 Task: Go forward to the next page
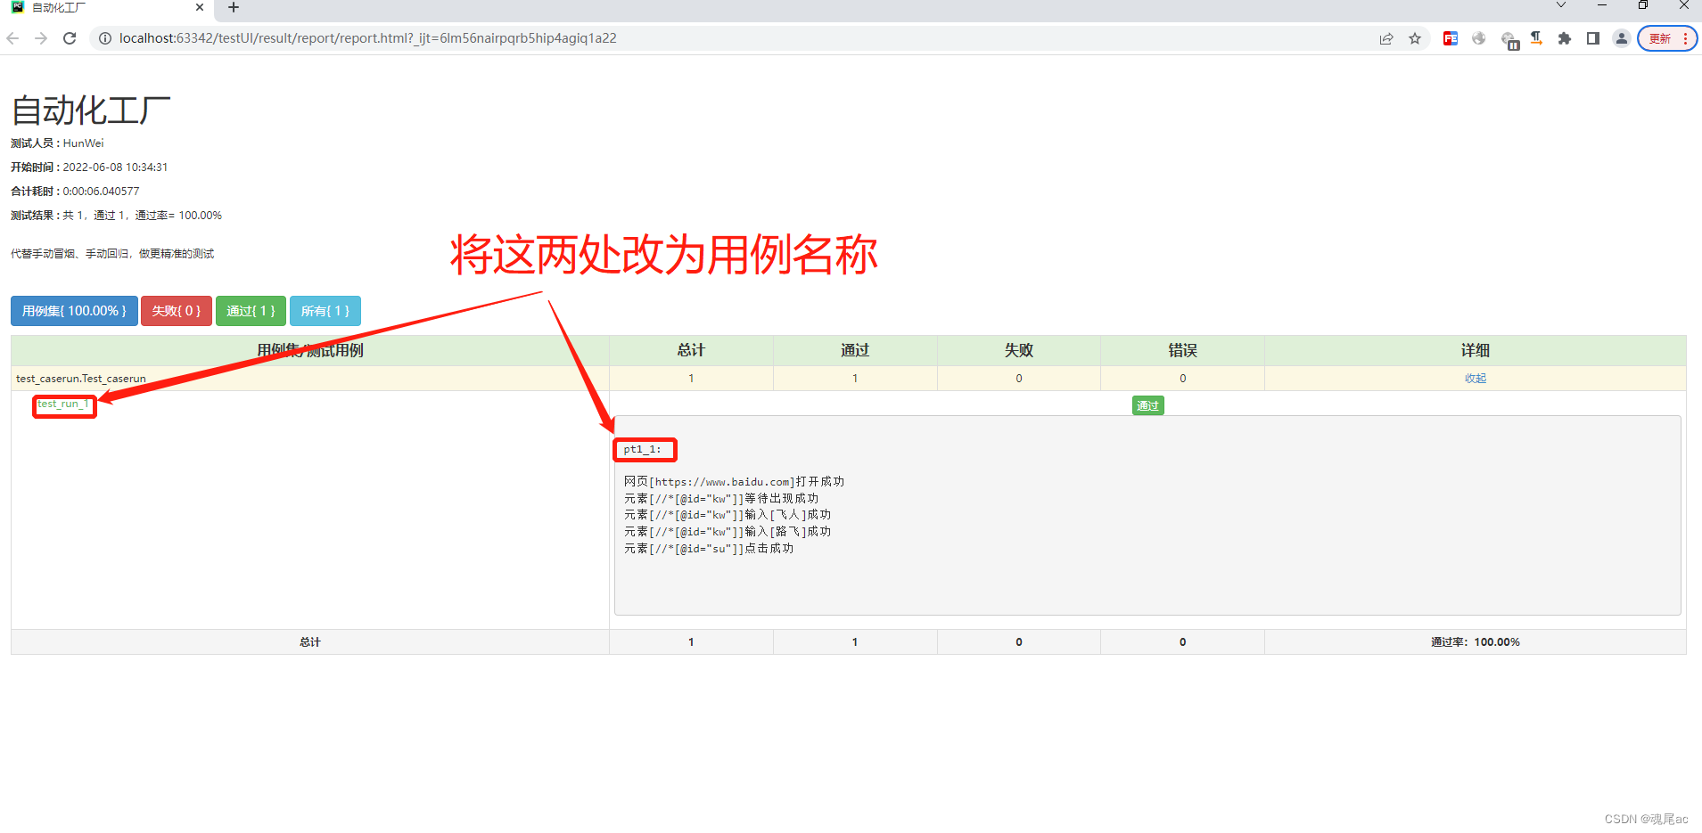click(41, 38)
